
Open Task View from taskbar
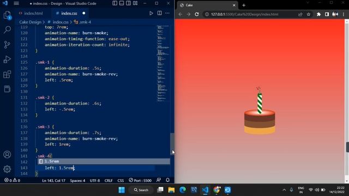pos(160,190)
